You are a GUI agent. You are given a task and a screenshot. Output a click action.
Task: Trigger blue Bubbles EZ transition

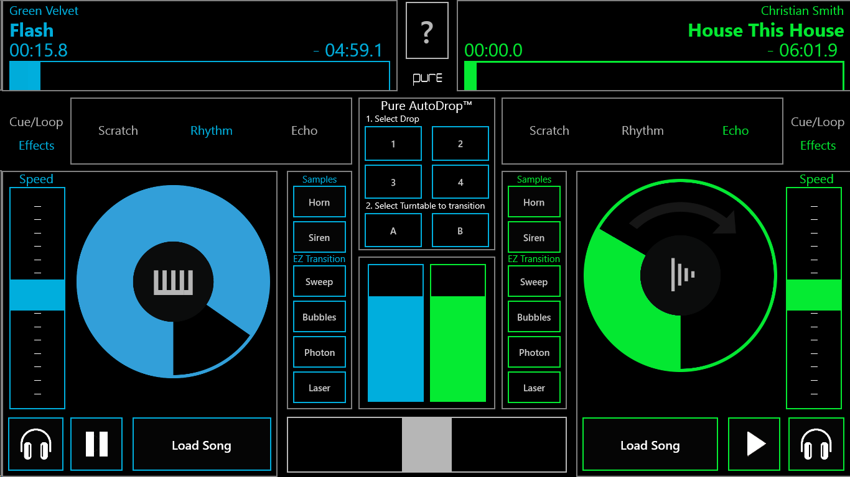319,317
